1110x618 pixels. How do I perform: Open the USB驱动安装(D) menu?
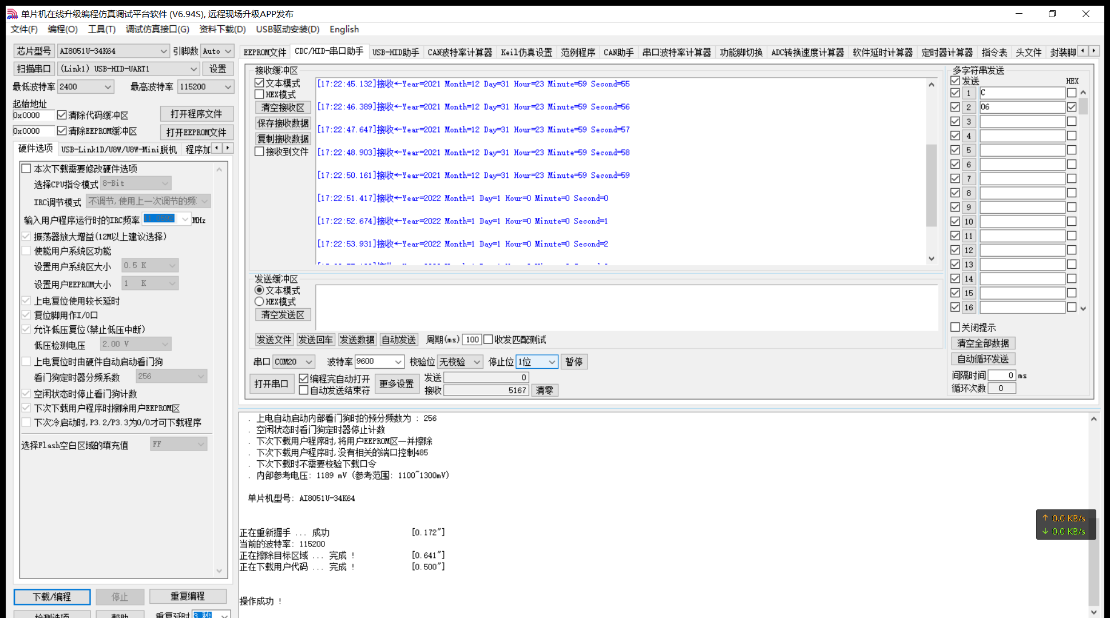tap(287, 29)
